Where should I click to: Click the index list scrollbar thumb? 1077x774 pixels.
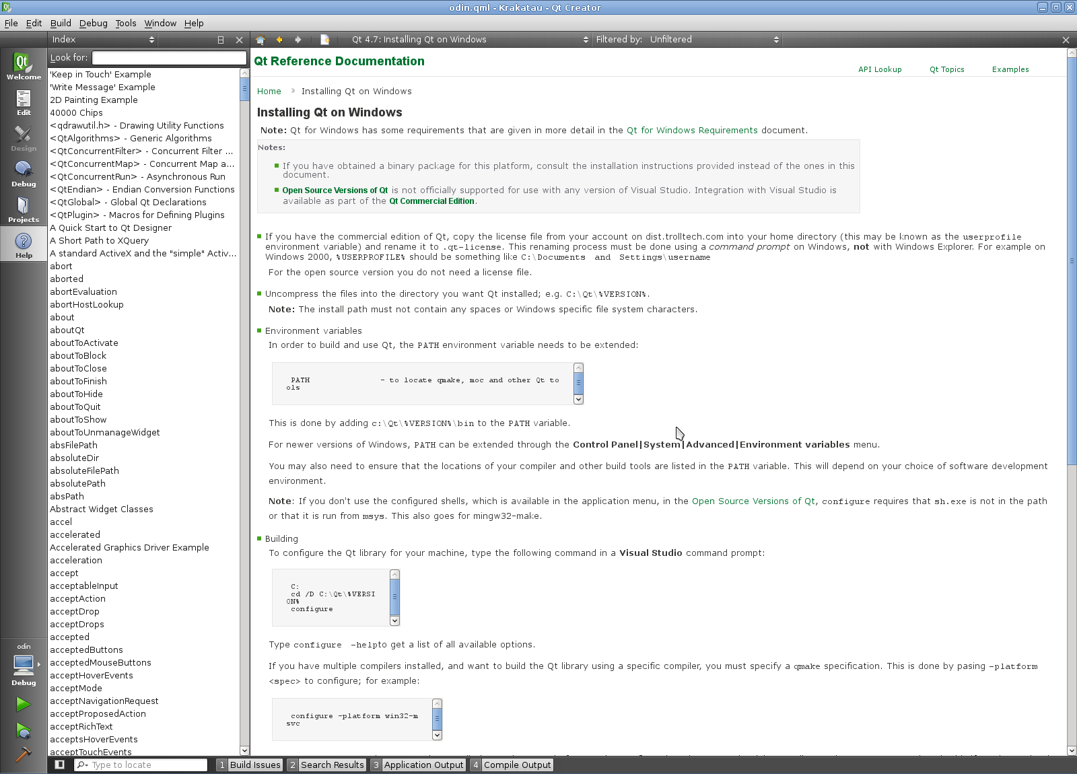(x=244, y=89)
